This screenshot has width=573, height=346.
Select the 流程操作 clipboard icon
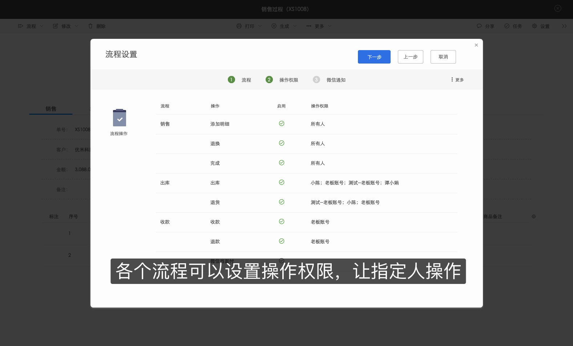(x=119, y=118)
